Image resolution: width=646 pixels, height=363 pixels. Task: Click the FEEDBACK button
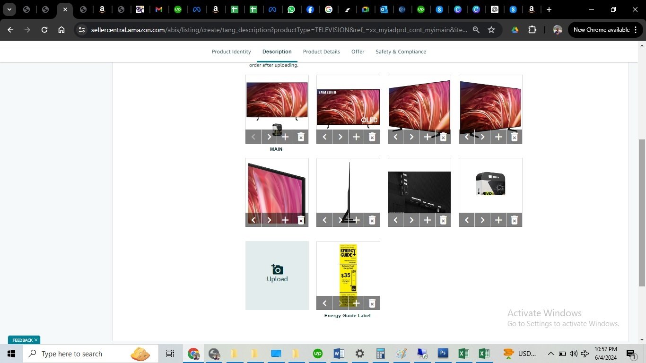tap(24, 340)
